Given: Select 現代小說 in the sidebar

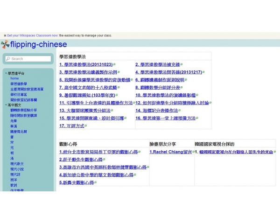Looking at the screenshot, I should click(x=17, y=169).
